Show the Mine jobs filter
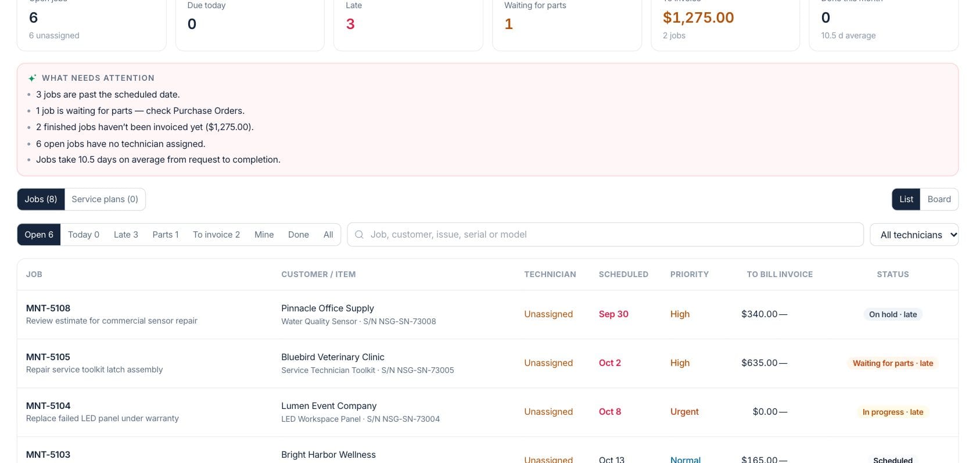This screenshot has width=976, height=463. pos(264,235)
